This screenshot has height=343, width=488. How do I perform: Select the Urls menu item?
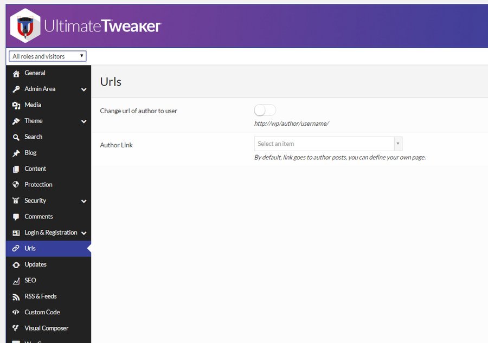pyautogui.click(x=49, y=249)
